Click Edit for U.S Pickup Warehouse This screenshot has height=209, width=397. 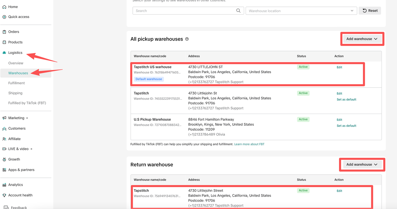(339, 120)
